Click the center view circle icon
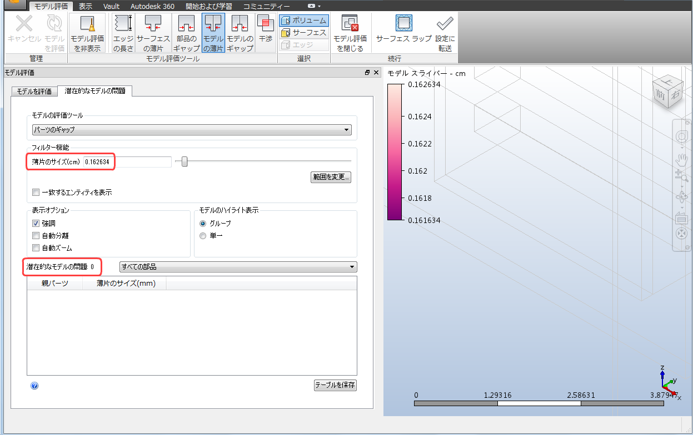Screen dimensions: 693x435 pyautogui.click(x=681, y=233)
